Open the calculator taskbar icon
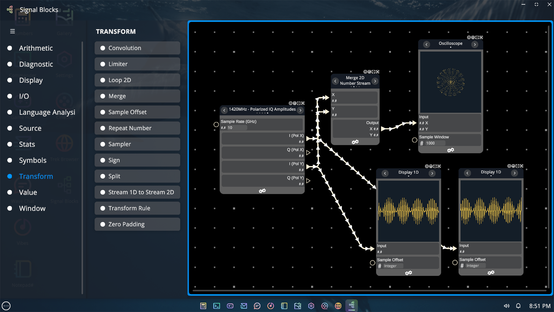The image size is (554, 312). tap(203, 306)
